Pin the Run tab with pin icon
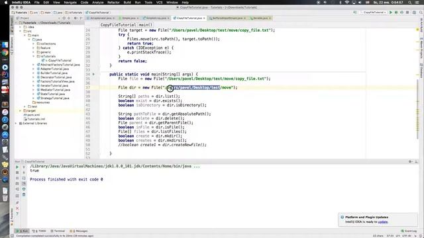Viewport: 424px width, 238px height. (x=17, y=203)
